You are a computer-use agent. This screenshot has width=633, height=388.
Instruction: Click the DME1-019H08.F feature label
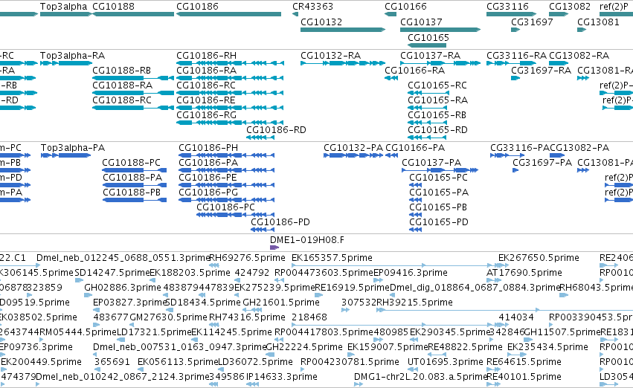pyautogui.click(x=307, y=240)
